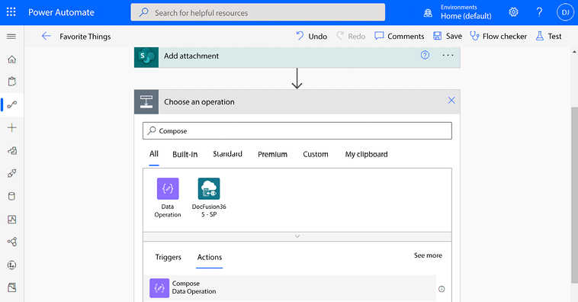Toggle the hamburger navigation menu
Viewport: 578px width, 302px height.
pyautogui.click(x=11, y=36)
